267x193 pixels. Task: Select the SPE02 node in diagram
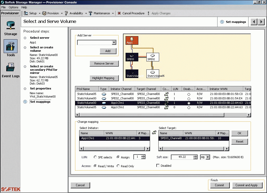tap(153, 57)
